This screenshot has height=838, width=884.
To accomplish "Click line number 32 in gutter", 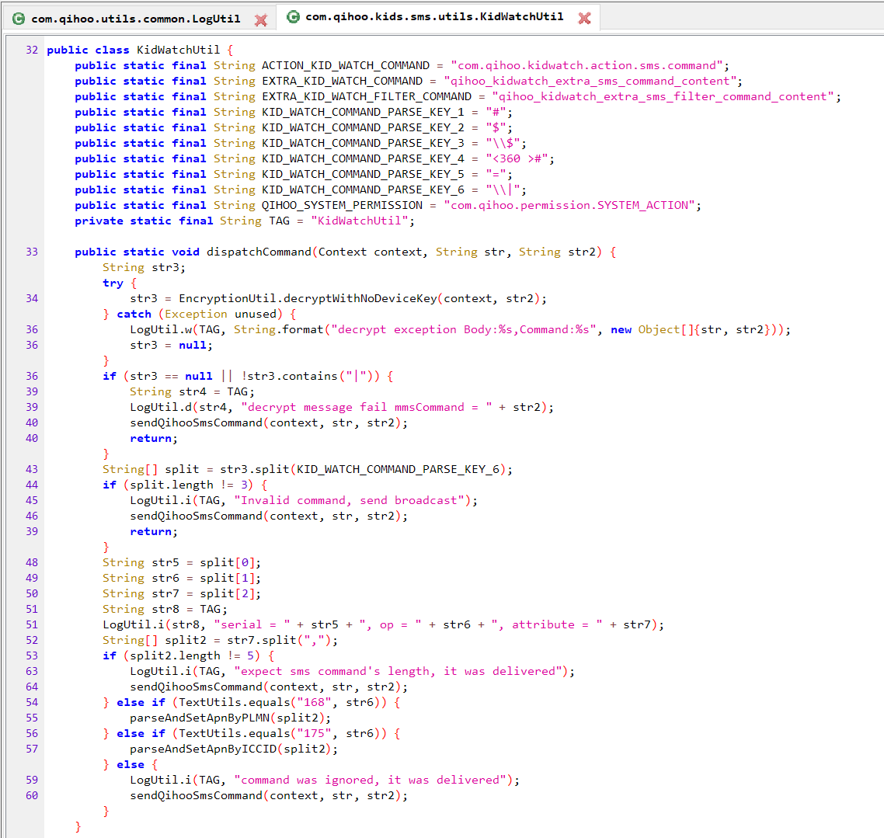I will point(32,50).
